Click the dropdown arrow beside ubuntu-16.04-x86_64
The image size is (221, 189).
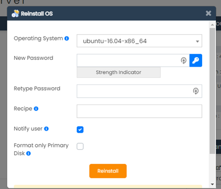pyautogui.click(x=197, y=41)
